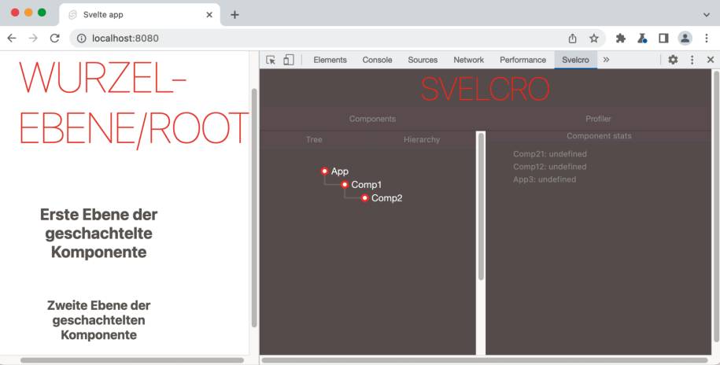Open DevTools settings gear
Screen dimensions: 720x365
point(673,60)
